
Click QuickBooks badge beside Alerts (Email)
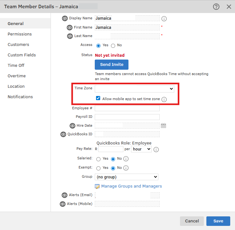click(65, 195)
